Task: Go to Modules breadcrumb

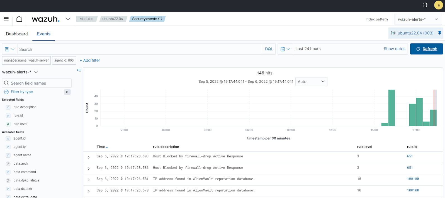Action: [86, 19]
